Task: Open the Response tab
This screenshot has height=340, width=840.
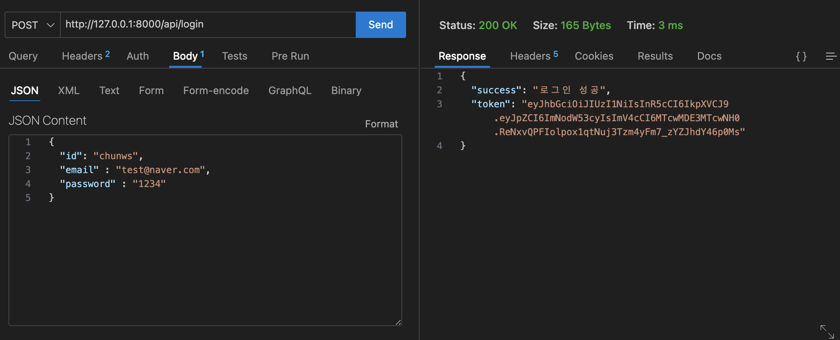Action: pos(462,56)
